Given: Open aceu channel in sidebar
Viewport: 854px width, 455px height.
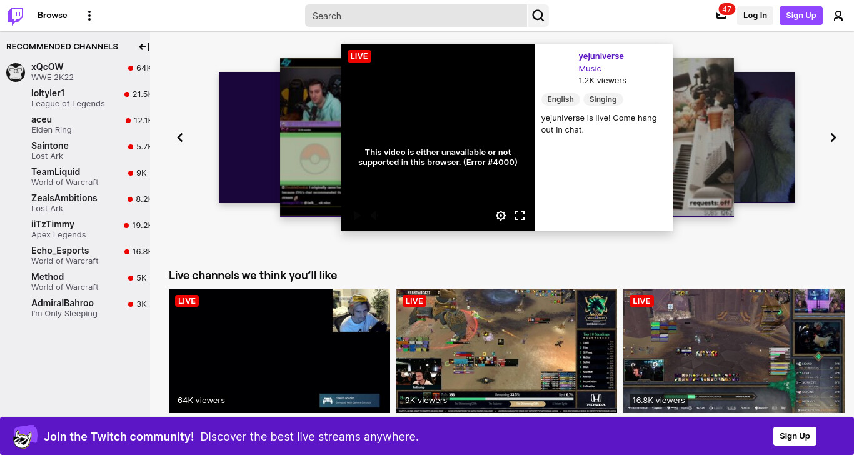Looking at the screenshot, I should [75, 124].
